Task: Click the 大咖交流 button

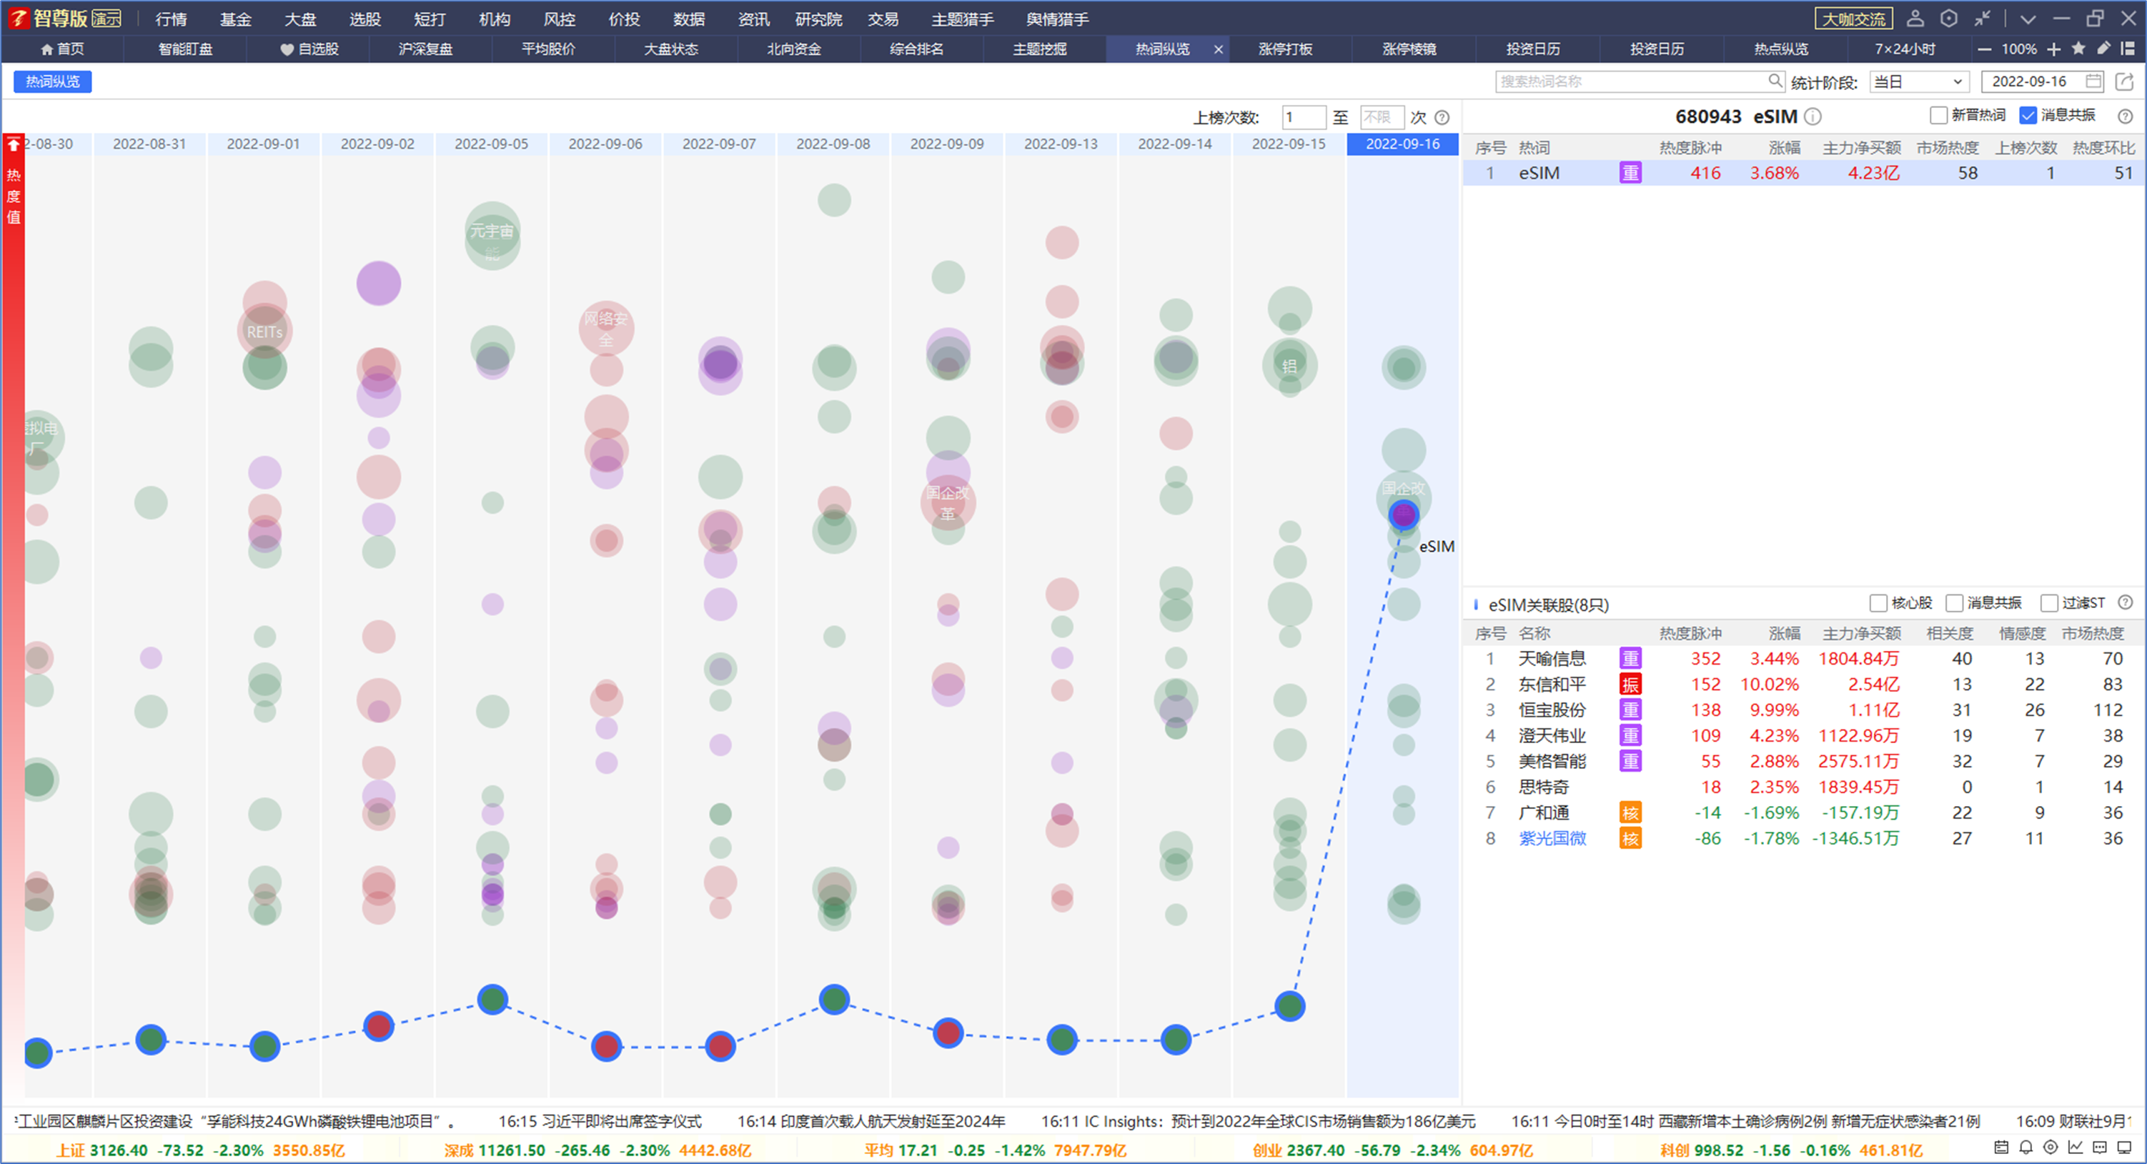Action: [x=1853, y=19]
